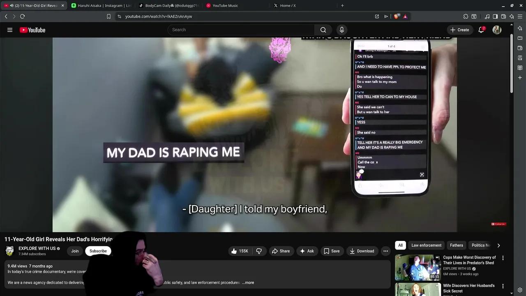This screenshot has height=296, width=526.
Task: Select the All filter chip
Action: pyautogui.click(x=400, y=245)
